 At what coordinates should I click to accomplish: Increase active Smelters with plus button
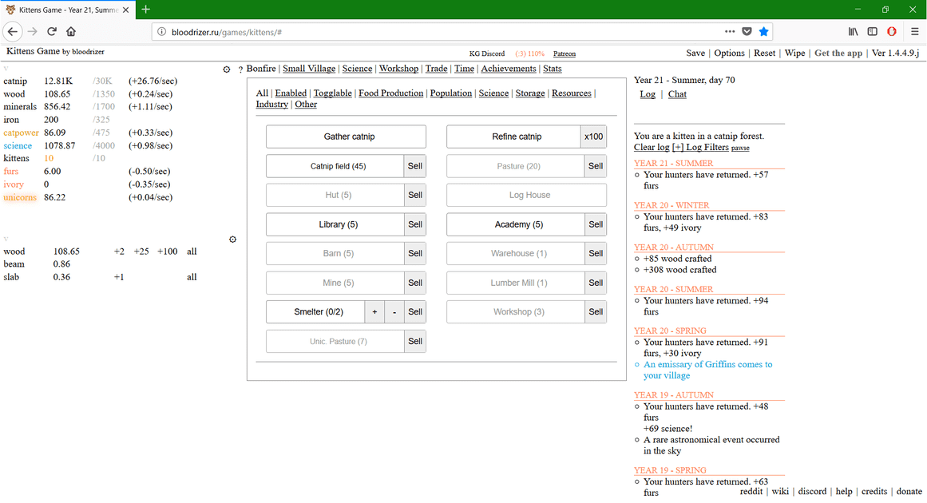tap(374, 311)
